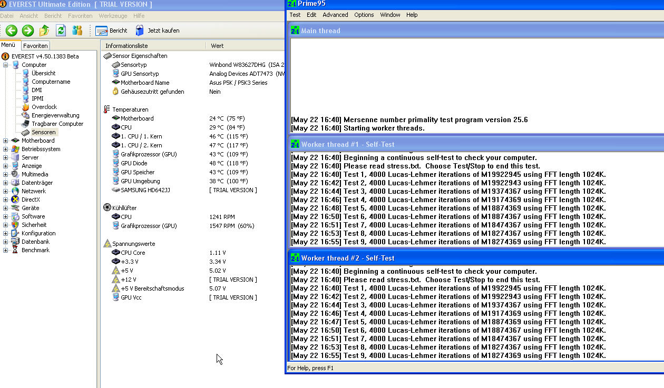Click EVEREST v4.50.1383 Beta root item
This screenshot has width=664, height=388.
(x=45, y=56)
